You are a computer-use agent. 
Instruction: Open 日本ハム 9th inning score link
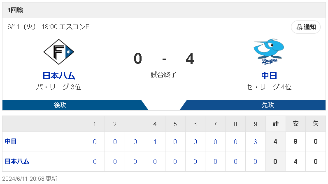tap(255, 161)
